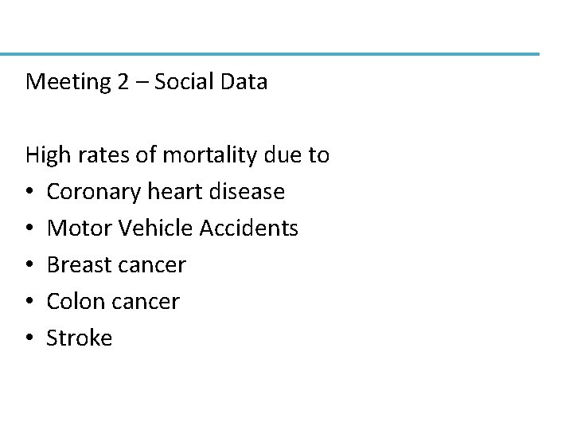Select the "Breast cancer" bullet text
The height and width of the screenshot is (430, 573).
pyautogui.click(x=116, y=265)
